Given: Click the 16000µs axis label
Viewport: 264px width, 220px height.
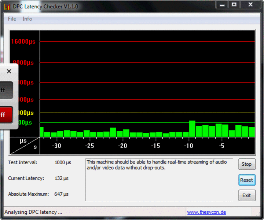Looking at the screenshot, I should pos(23,41).
